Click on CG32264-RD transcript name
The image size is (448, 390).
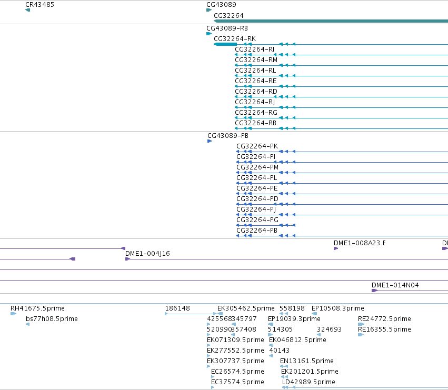[256, 92]
